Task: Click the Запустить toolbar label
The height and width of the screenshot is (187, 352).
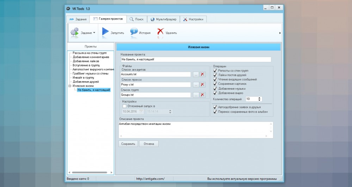Action: (x=117, y=33)
